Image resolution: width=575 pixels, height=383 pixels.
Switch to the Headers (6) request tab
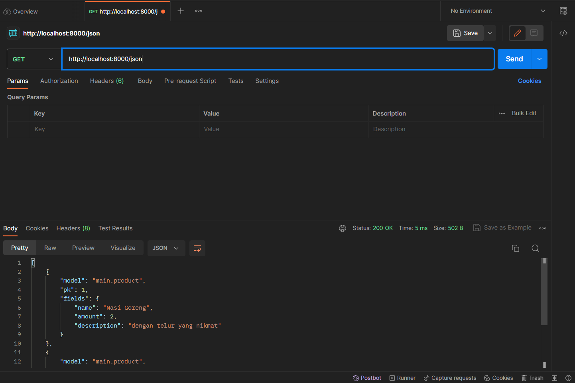106,81
